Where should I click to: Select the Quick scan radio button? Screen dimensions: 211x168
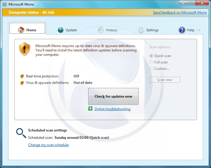tap(151, 56)
